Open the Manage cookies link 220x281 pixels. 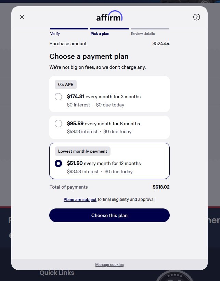click(x=109, y=265)
